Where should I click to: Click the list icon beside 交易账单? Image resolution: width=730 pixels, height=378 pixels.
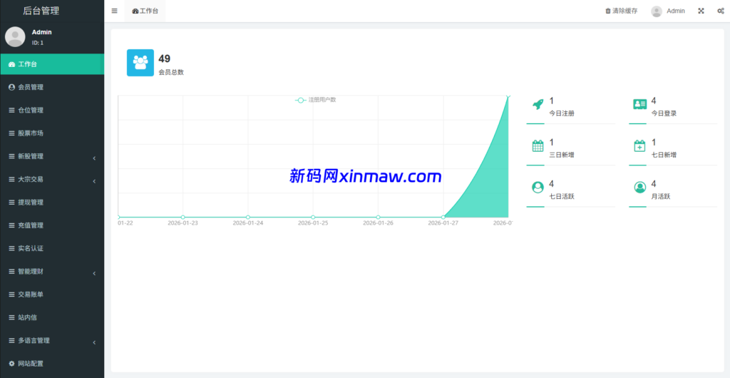11,295
